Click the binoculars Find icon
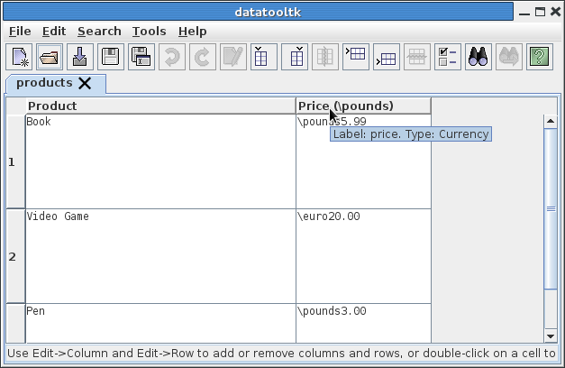Viewport: 565px width, 368px height. [x=478, y=57]
